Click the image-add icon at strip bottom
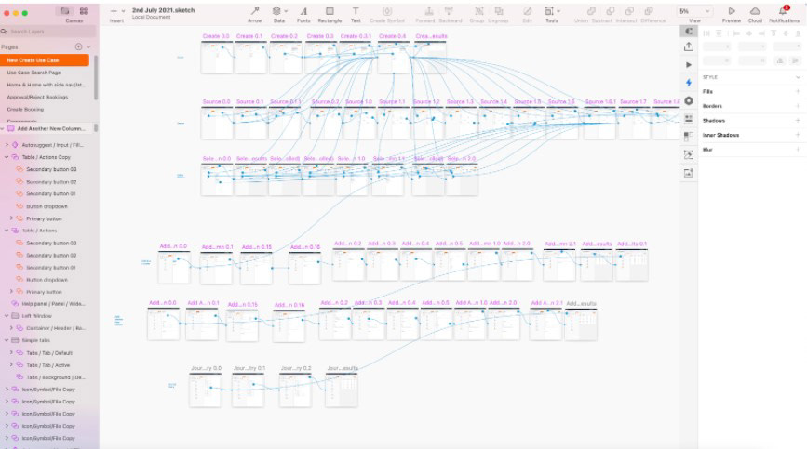Screen dimensions: 807x449 click(x=689, y=173)
